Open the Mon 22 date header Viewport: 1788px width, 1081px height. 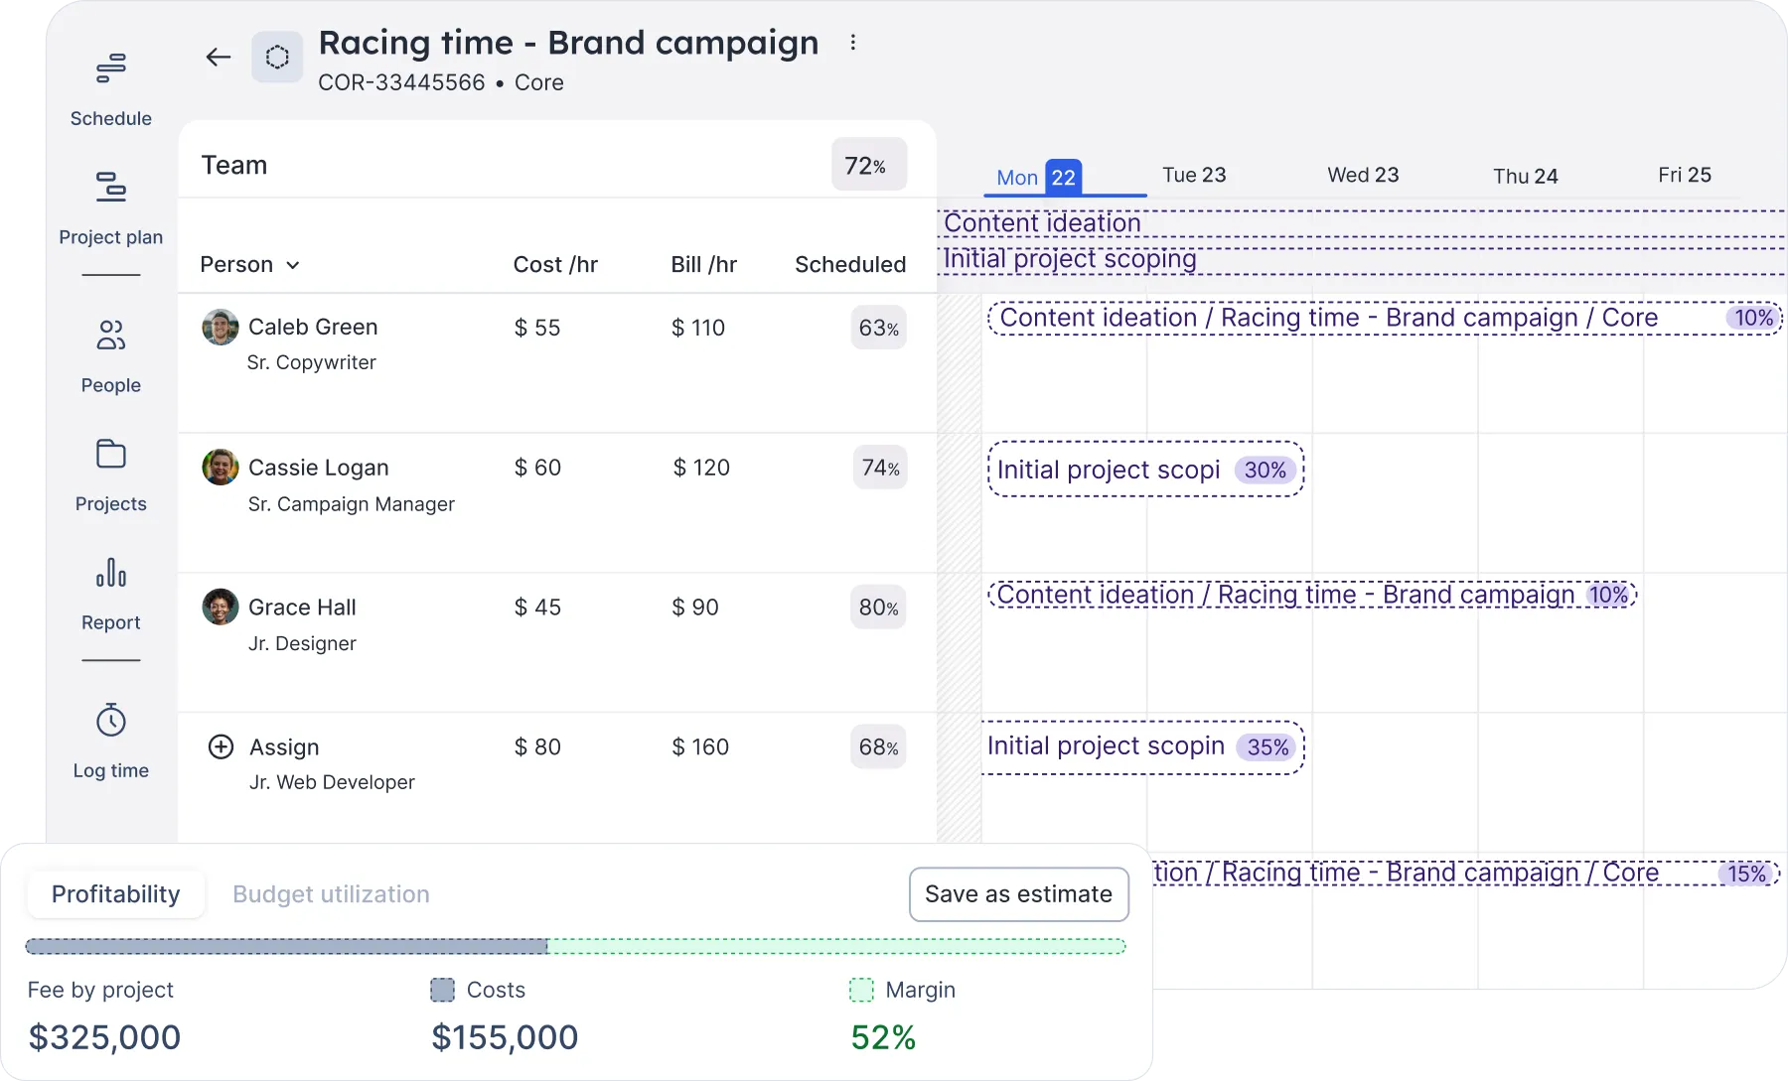point(1039,177)
